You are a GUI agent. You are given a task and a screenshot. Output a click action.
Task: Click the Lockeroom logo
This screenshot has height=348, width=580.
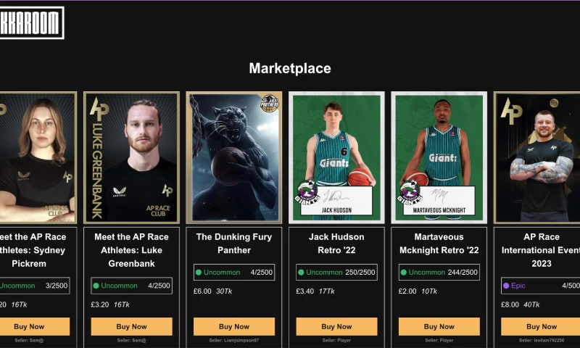(x=32, y=22)
